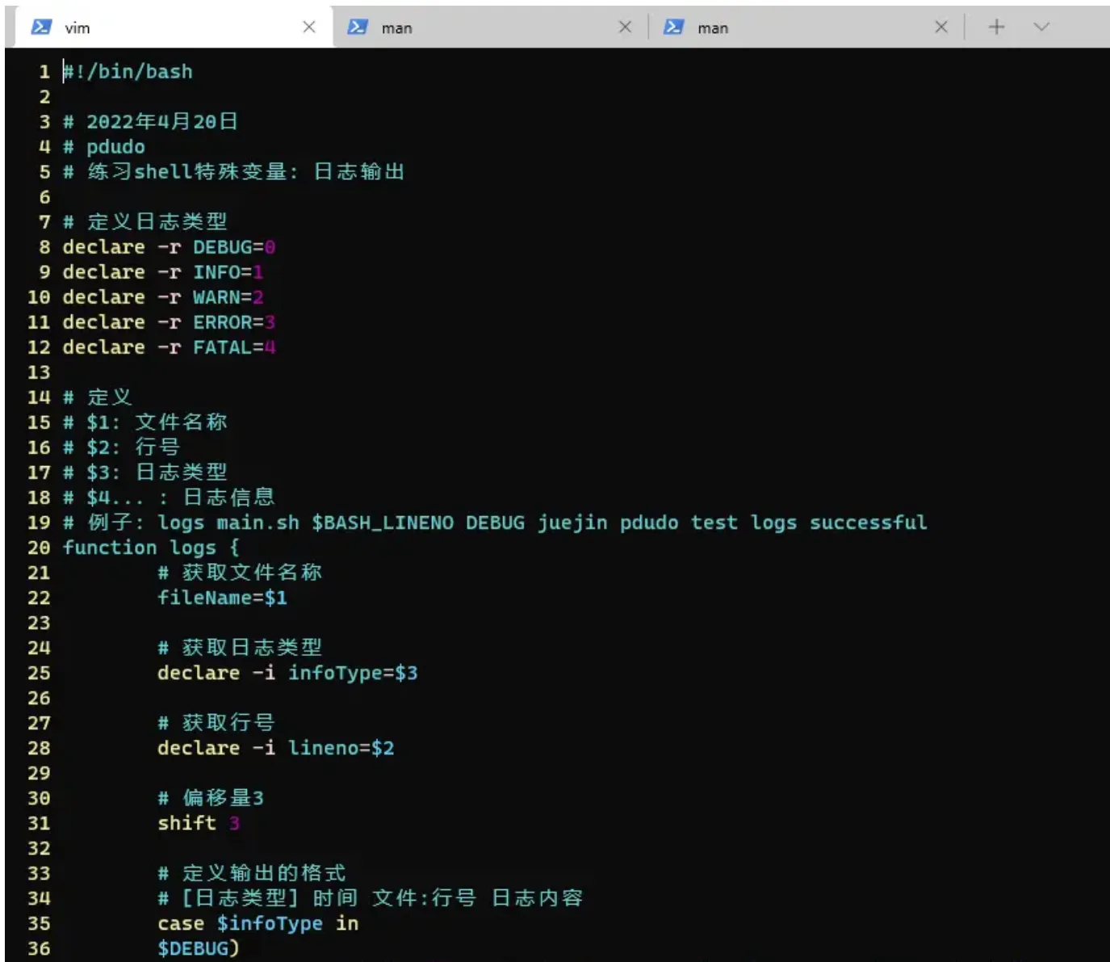Click the '# 获取行号' comment
Image resolution: width=1110 pixels, height=962 pixels.
pos(216,723)
